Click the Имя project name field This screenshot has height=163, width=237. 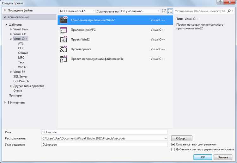click(x=104, y=132)
